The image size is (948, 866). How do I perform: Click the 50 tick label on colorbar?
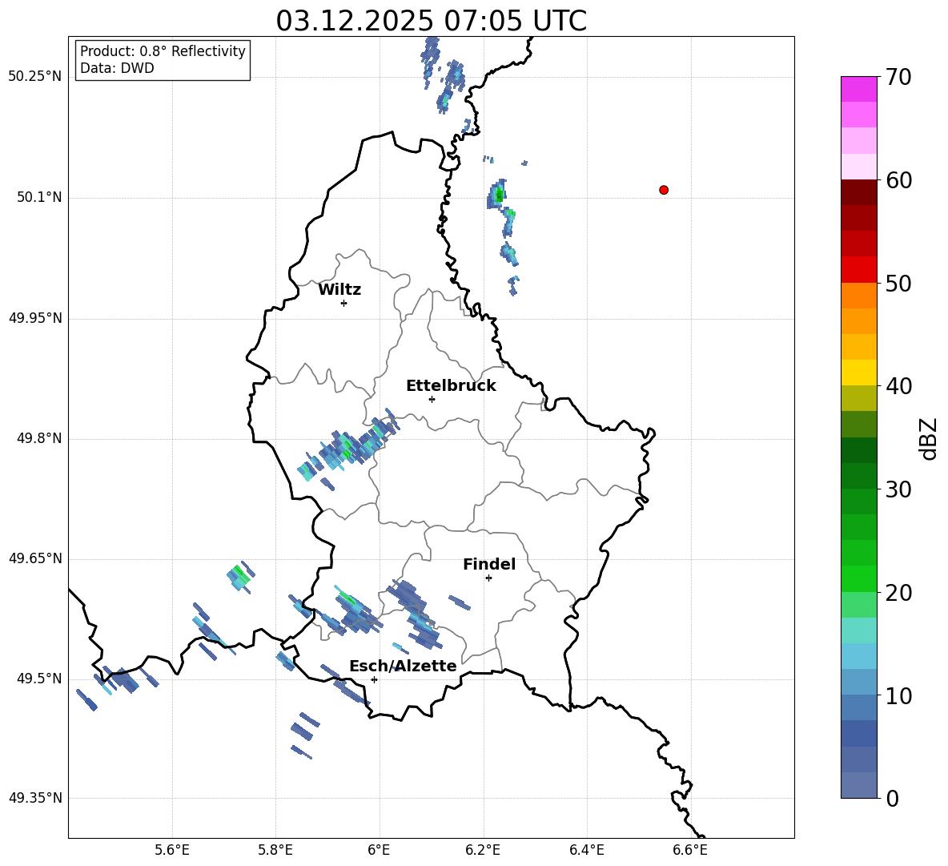click(x=898, y=283)
